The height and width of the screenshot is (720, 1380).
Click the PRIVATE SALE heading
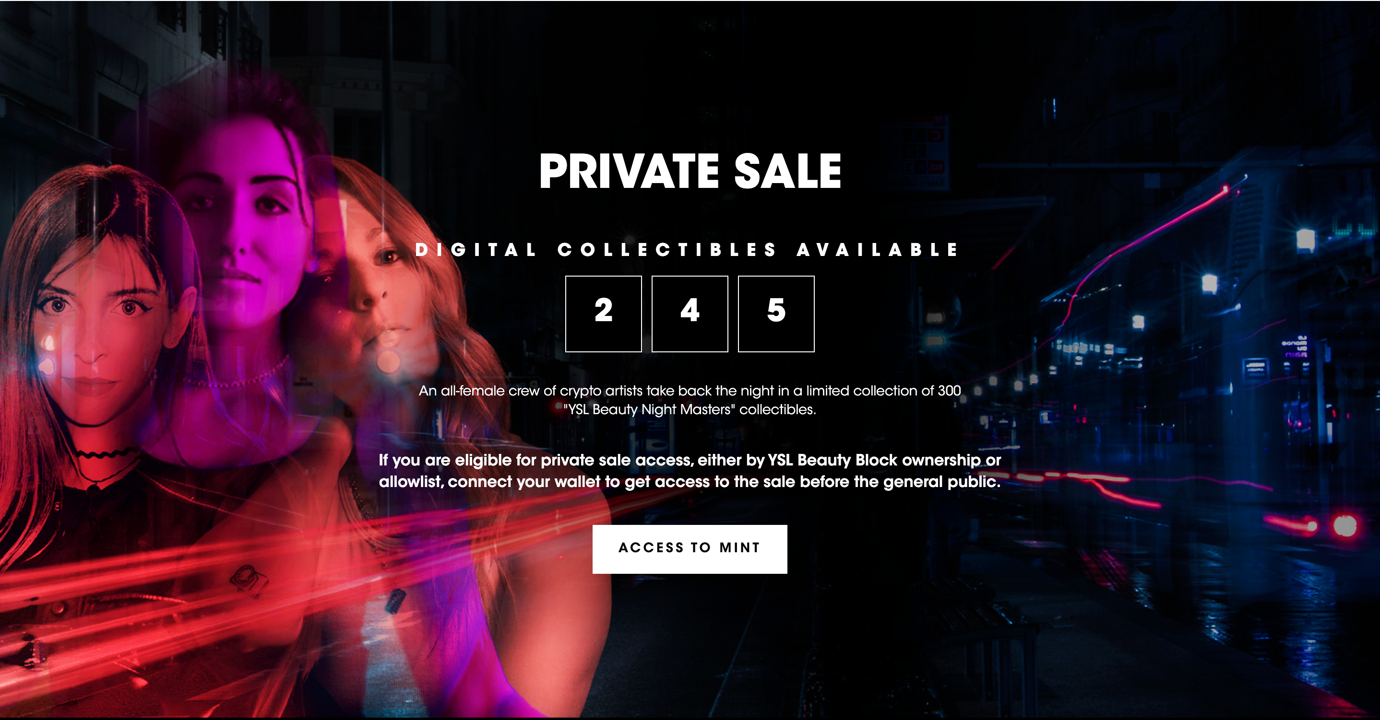[x=690, y=171]
